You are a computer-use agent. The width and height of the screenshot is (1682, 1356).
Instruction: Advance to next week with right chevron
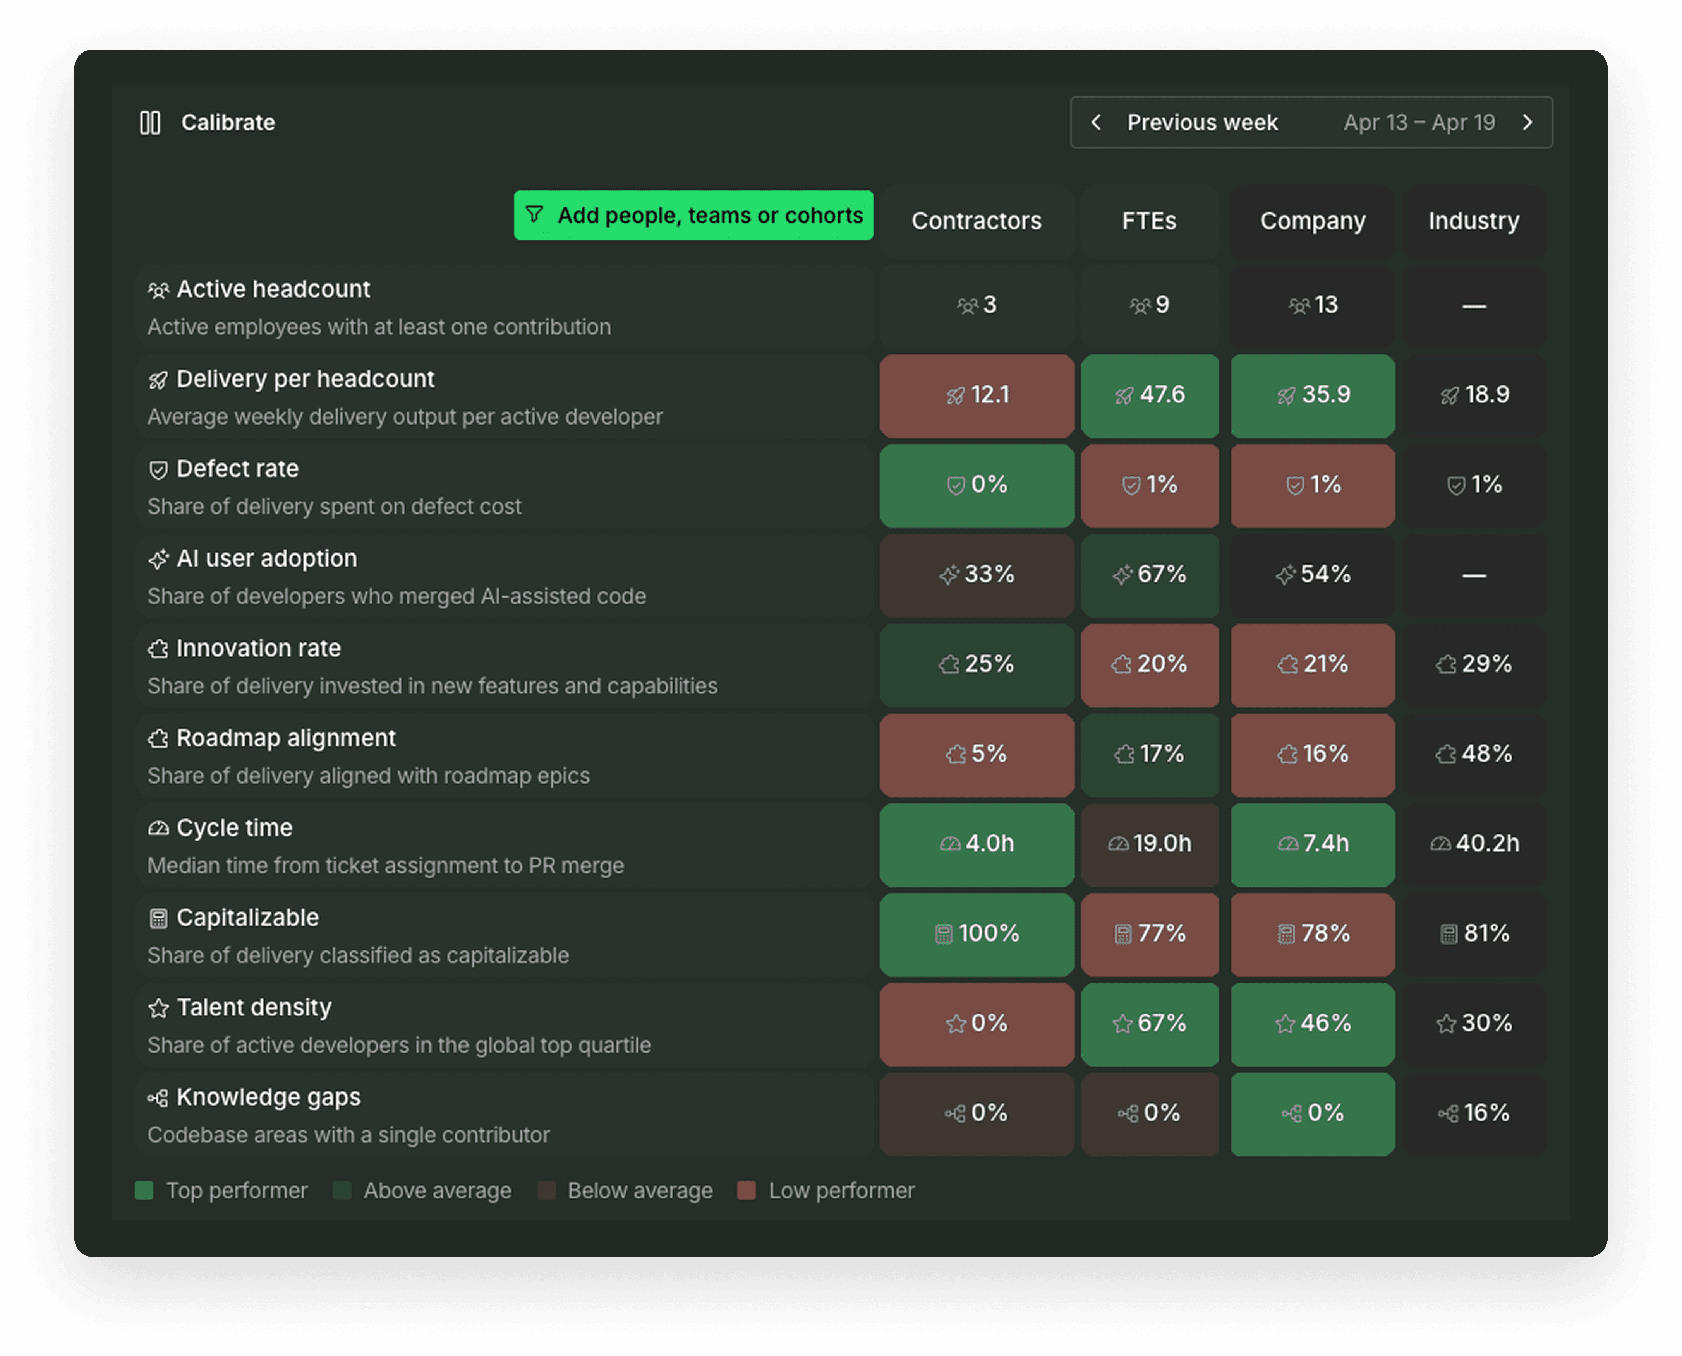coord(1527,123)
